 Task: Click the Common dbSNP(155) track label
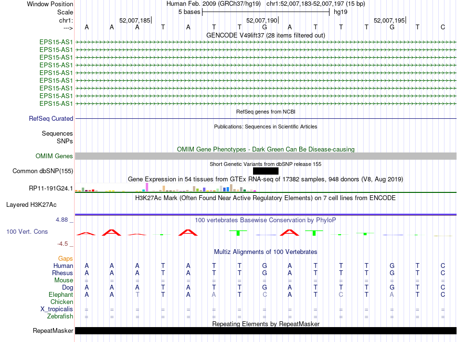[42, 171]
